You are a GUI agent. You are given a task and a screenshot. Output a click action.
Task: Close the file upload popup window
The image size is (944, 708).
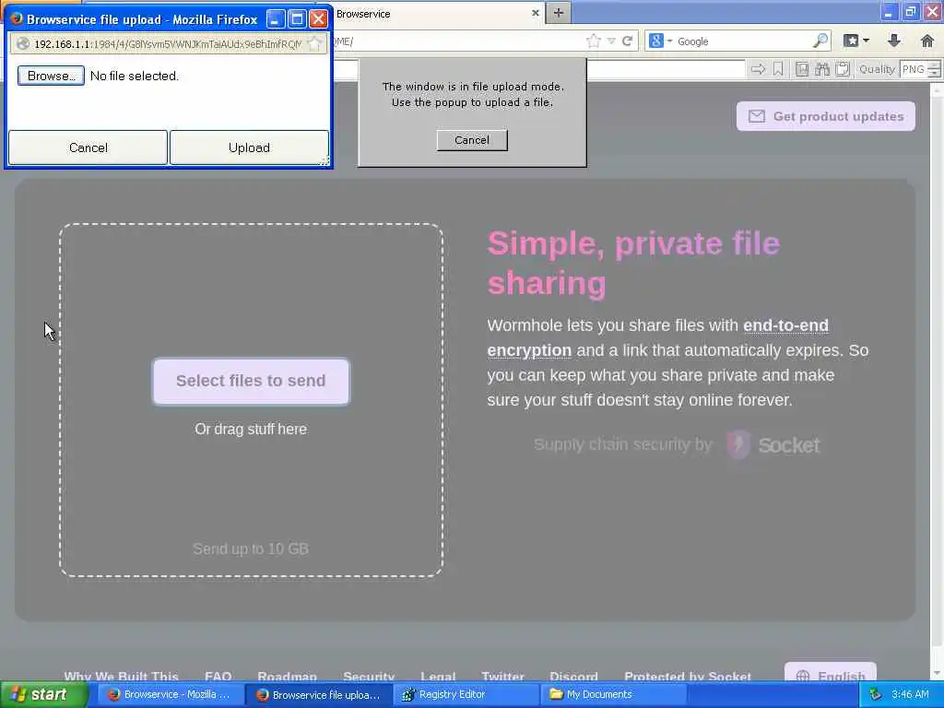(318, 19)
